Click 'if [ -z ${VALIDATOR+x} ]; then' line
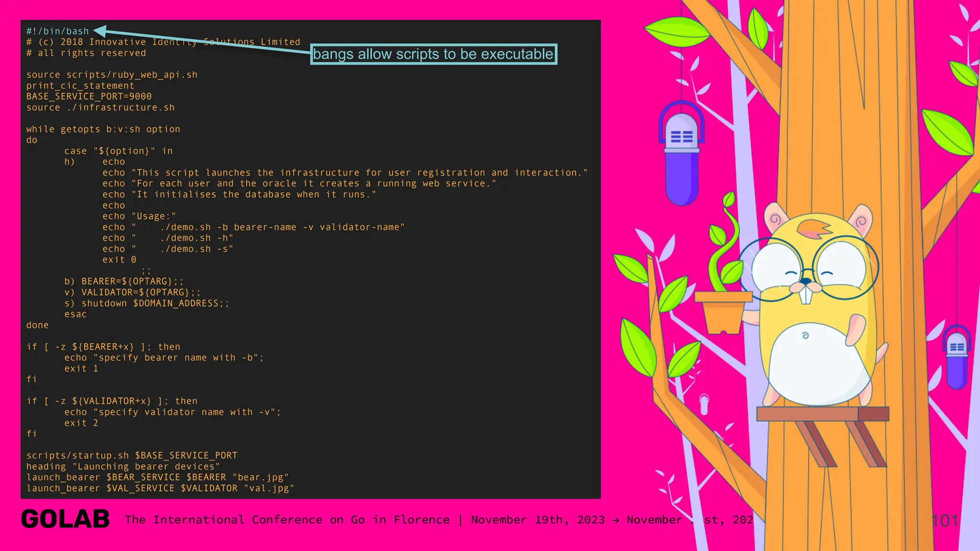 click(112, 401)
